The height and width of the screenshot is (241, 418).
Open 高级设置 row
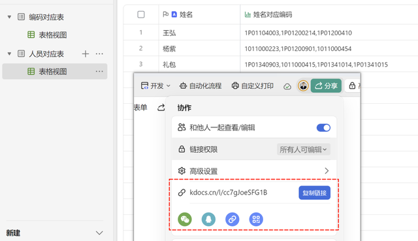(254, 171)
